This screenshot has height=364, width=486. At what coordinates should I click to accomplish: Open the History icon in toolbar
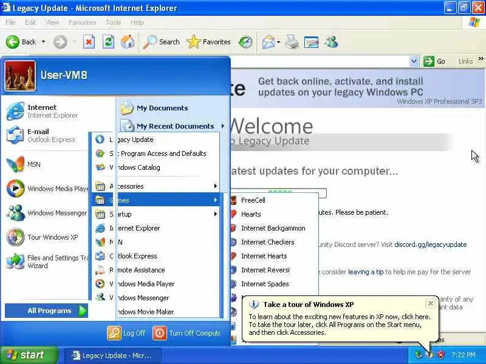[245, 42]
